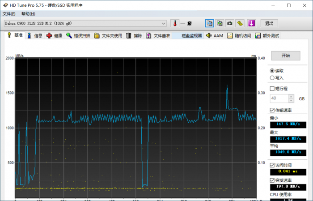The image size is (313, 201).
Task: Click the copy screenshot toolbar icon
Action: [x=220, y=23]
